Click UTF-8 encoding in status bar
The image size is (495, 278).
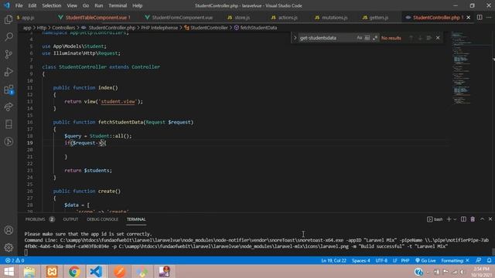[x=381, y=261]
